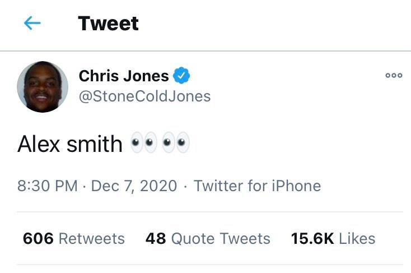Click the Chris Jones display name
411x273 pixels.
[x=124, y=76]
